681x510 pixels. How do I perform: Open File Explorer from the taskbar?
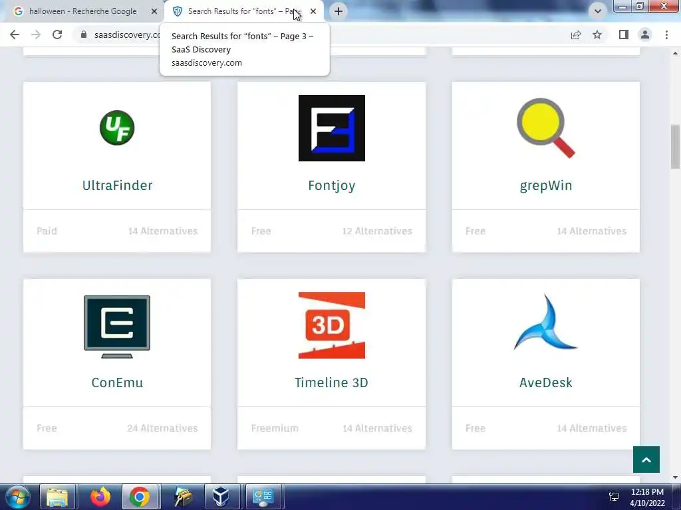tap(57, 497)
